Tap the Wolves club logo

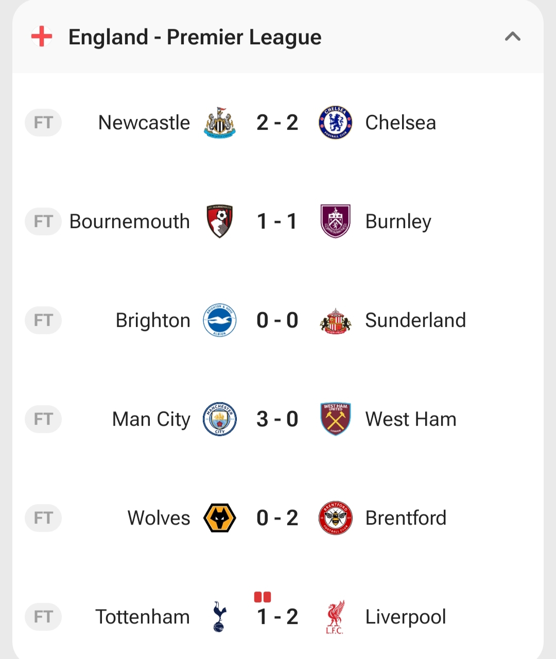pos(220,518)
